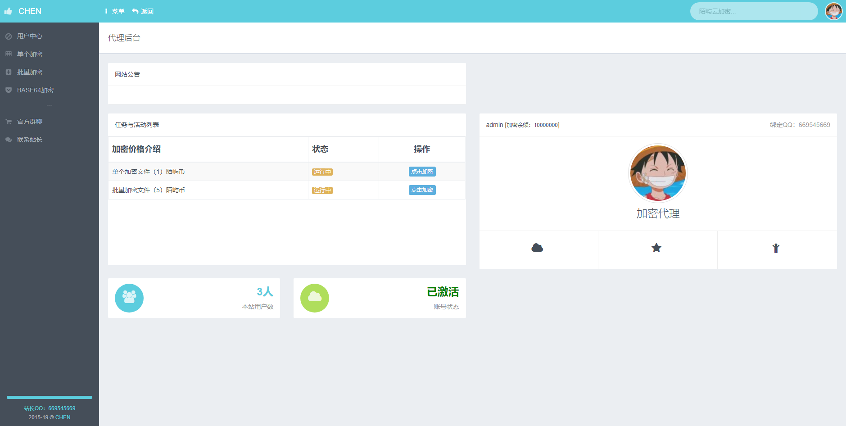Open 联系站长 in the sidebar
This screenshot has height=426, width=846.
pos(29,140)
